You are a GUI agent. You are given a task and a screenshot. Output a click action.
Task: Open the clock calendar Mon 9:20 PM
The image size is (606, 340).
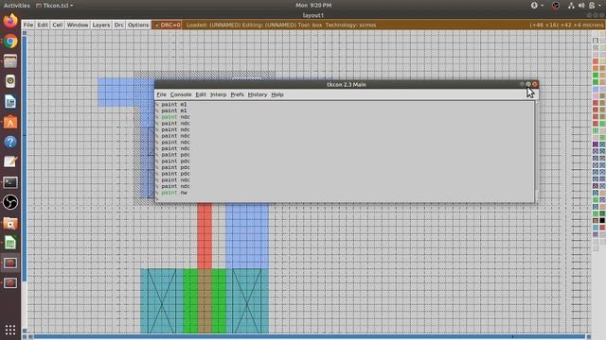tap(313, 5)
